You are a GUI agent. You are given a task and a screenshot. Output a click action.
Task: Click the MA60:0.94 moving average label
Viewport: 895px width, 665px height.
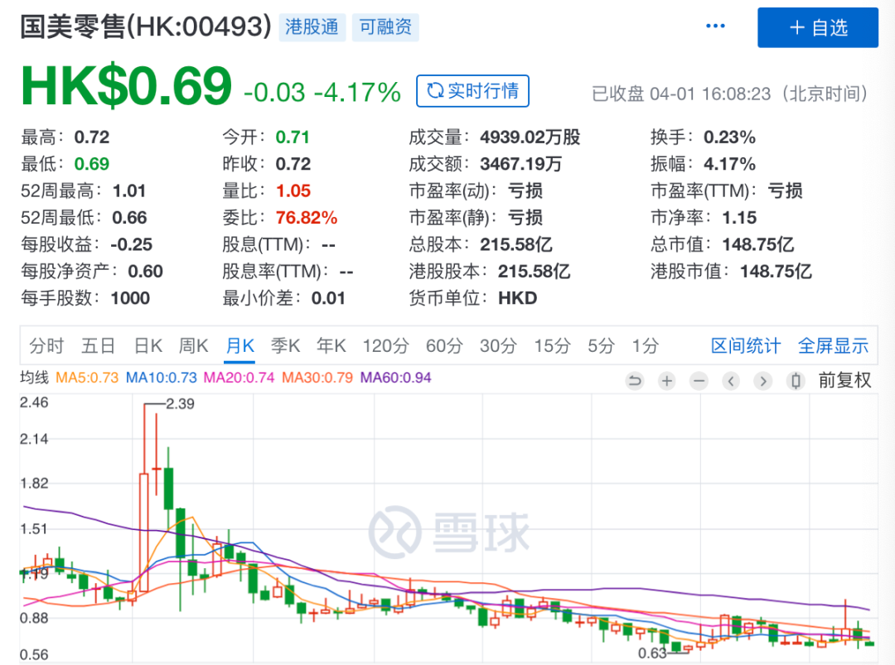pyautogui.click(x=395, y=378)
